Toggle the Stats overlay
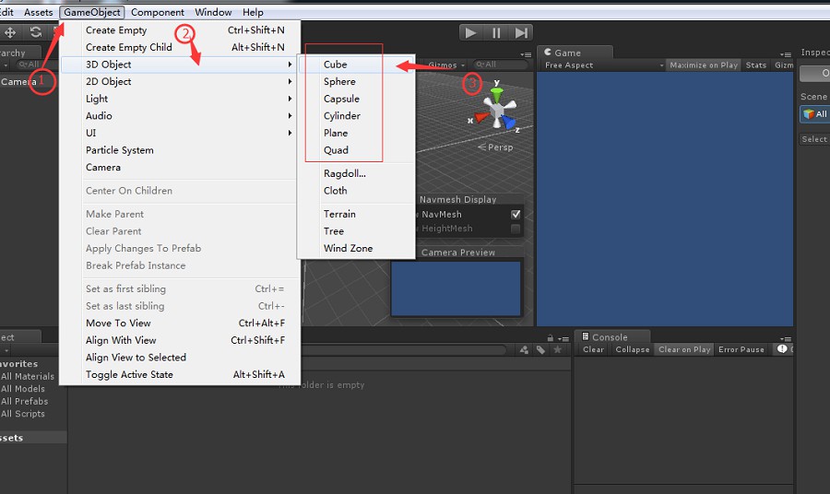This screenshot has width=830, height=494. tap(756, 65)
